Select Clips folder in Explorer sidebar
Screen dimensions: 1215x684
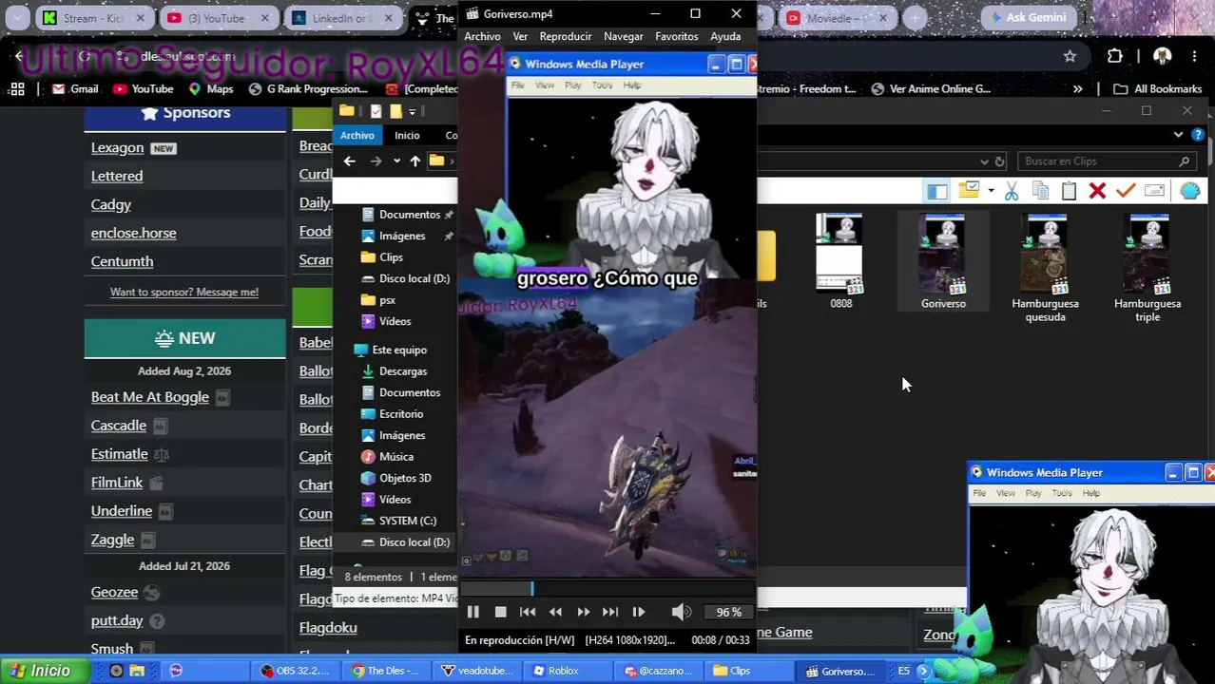click(391, 257)
